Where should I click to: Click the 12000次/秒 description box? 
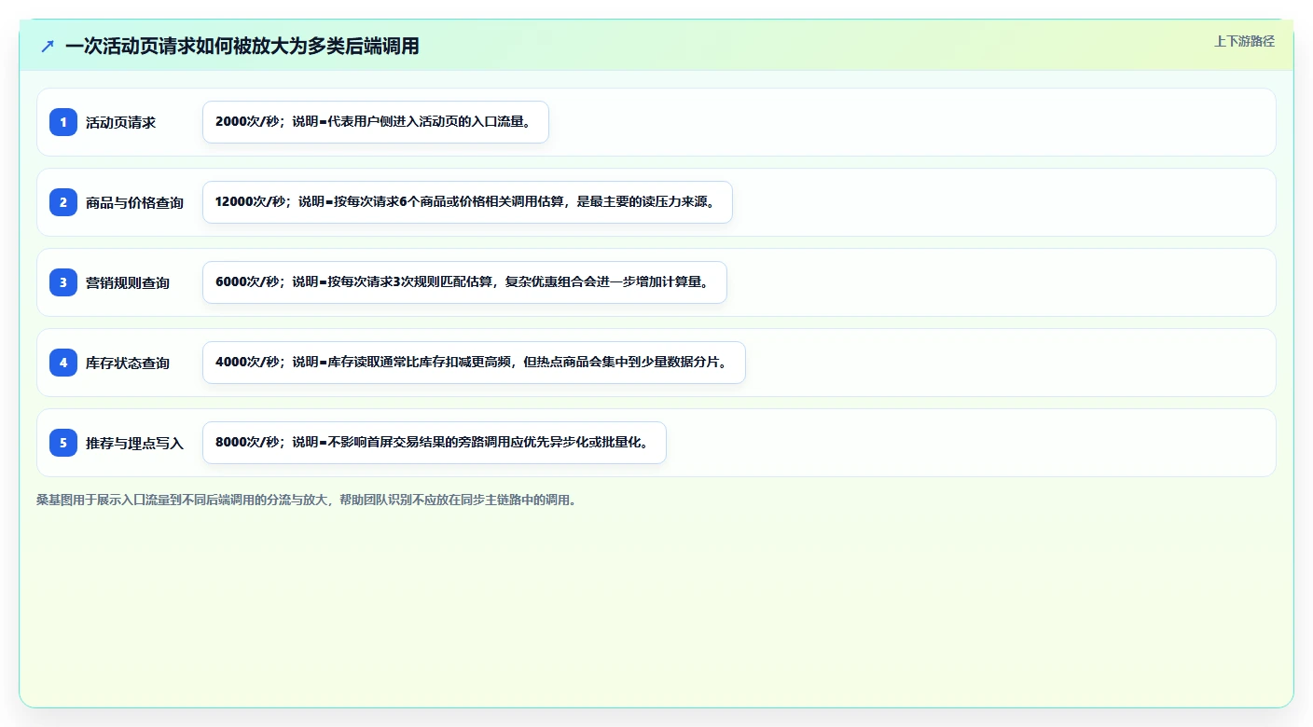[467, 202]
